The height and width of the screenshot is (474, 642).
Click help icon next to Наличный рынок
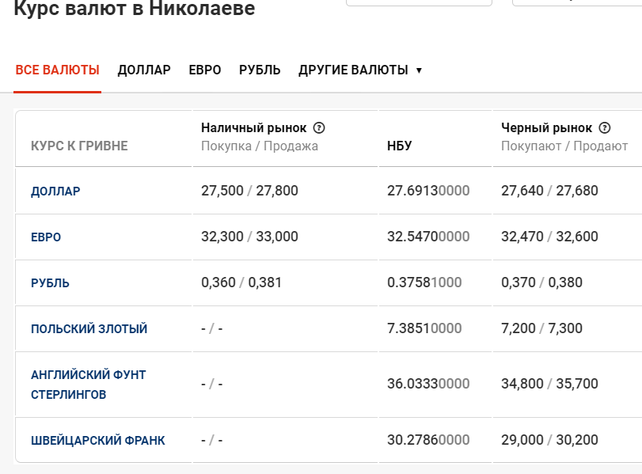point(319,128)
